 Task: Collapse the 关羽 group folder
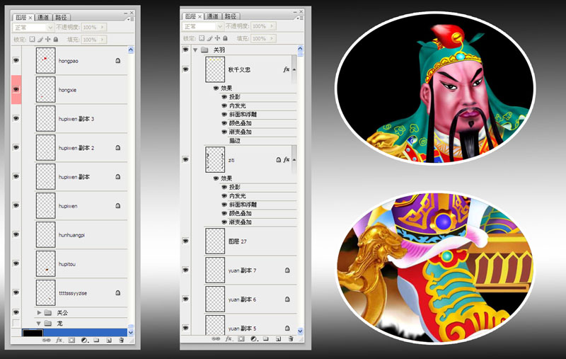(195, 50)
